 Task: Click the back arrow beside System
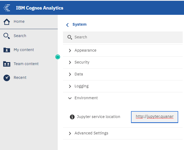click(67, 25)
